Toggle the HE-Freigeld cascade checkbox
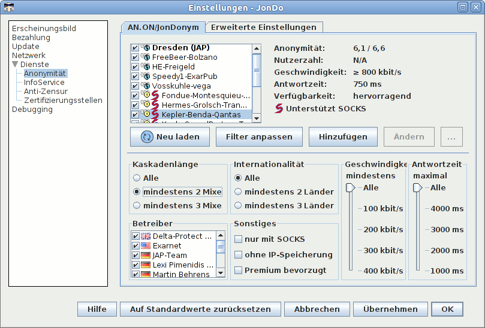Viewport: 485px width, 328px height. tap(135, 67)
